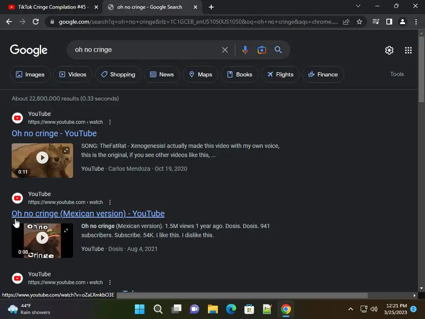The height and width of the screenshot is (319, 425).
Task: View site info via the padlock icon
Action: [x=52, y=22]
